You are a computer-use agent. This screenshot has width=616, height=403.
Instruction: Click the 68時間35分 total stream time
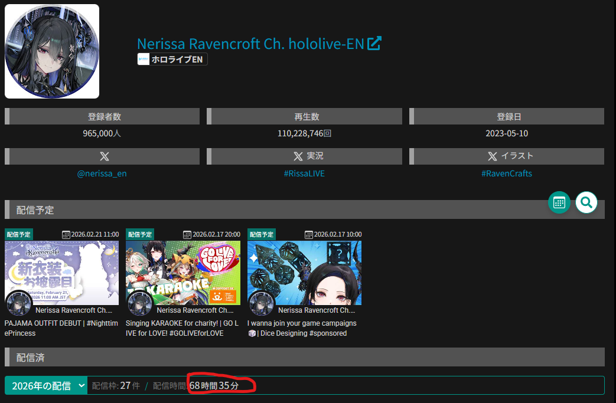214,386
